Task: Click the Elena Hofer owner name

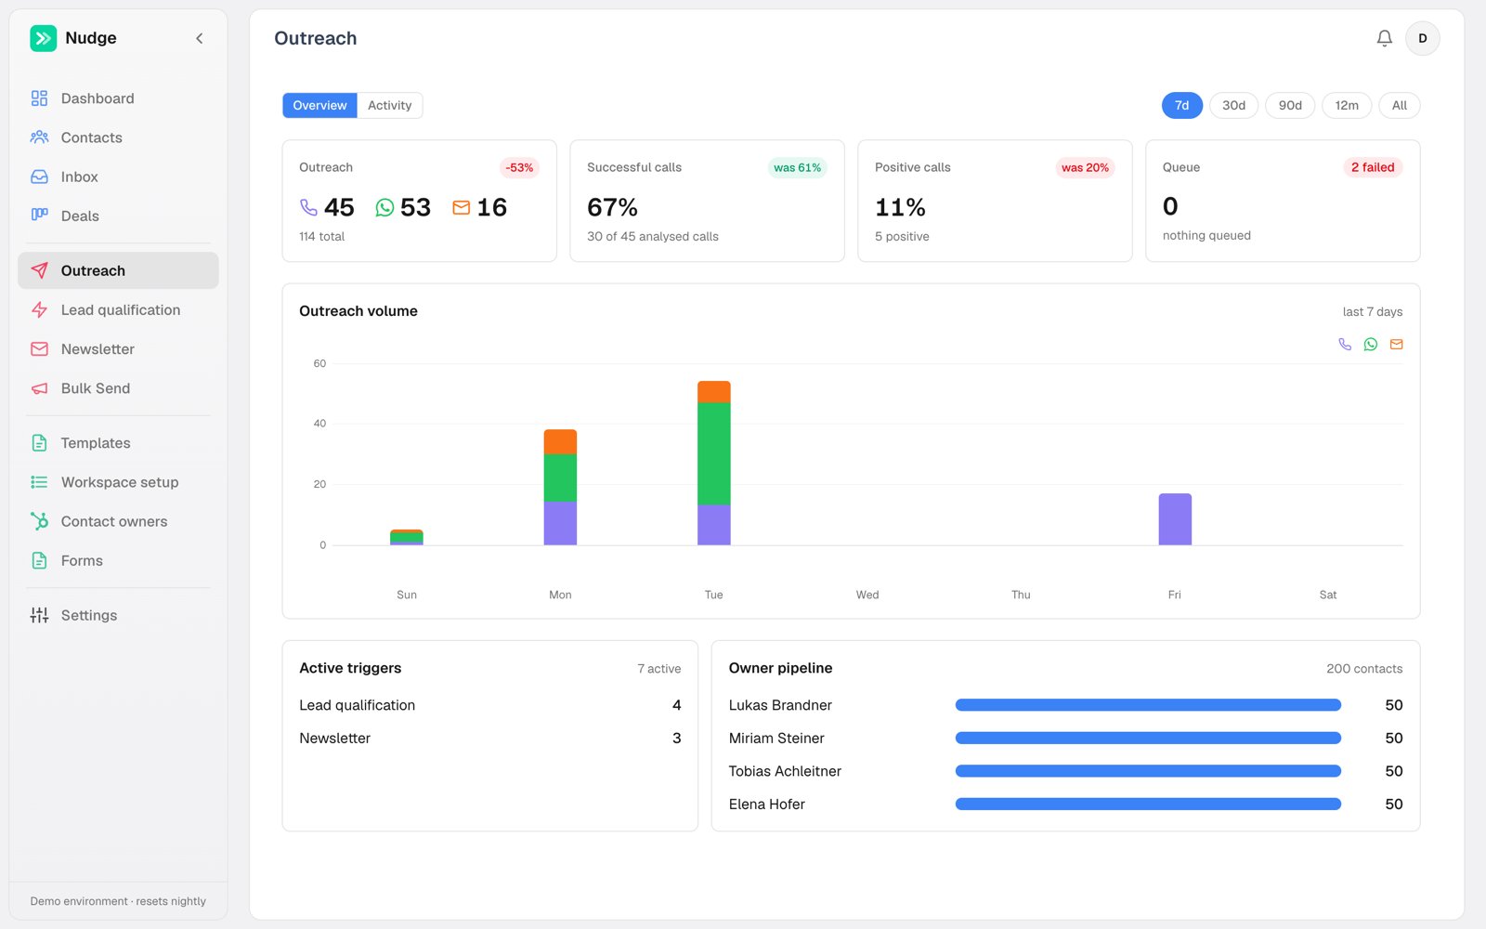Action: (x=766, y=805)
